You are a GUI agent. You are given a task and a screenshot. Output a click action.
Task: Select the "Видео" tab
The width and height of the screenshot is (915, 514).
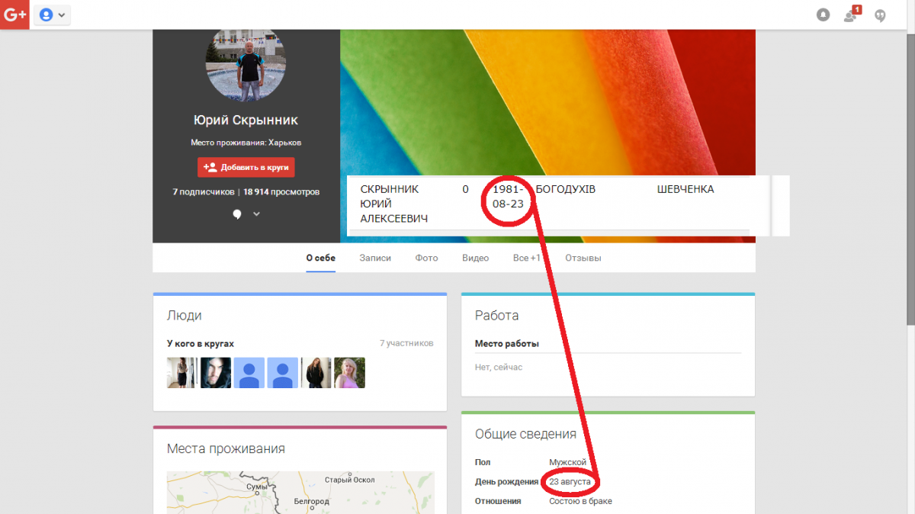[475, 258]
